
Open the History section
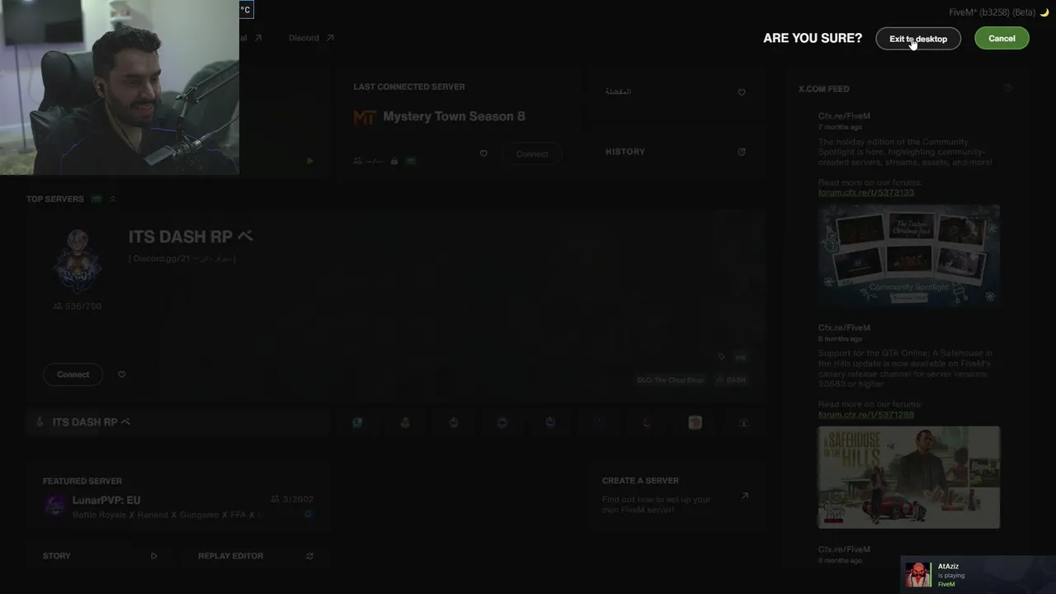625,152
